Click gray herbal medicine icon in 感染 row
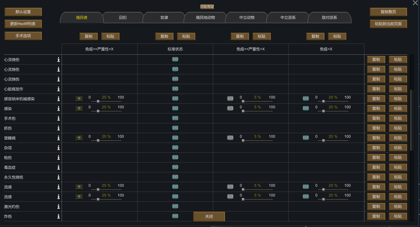The width and height of the screenshot is (420, 227). pyautogui.click(x=230, y=108)
